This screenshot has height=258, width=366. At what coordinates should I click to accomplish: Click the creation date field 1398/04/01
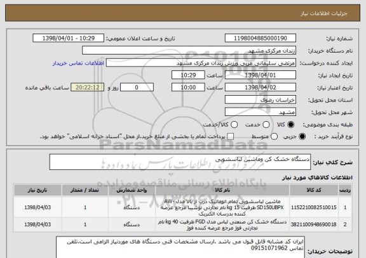[261, 75]
